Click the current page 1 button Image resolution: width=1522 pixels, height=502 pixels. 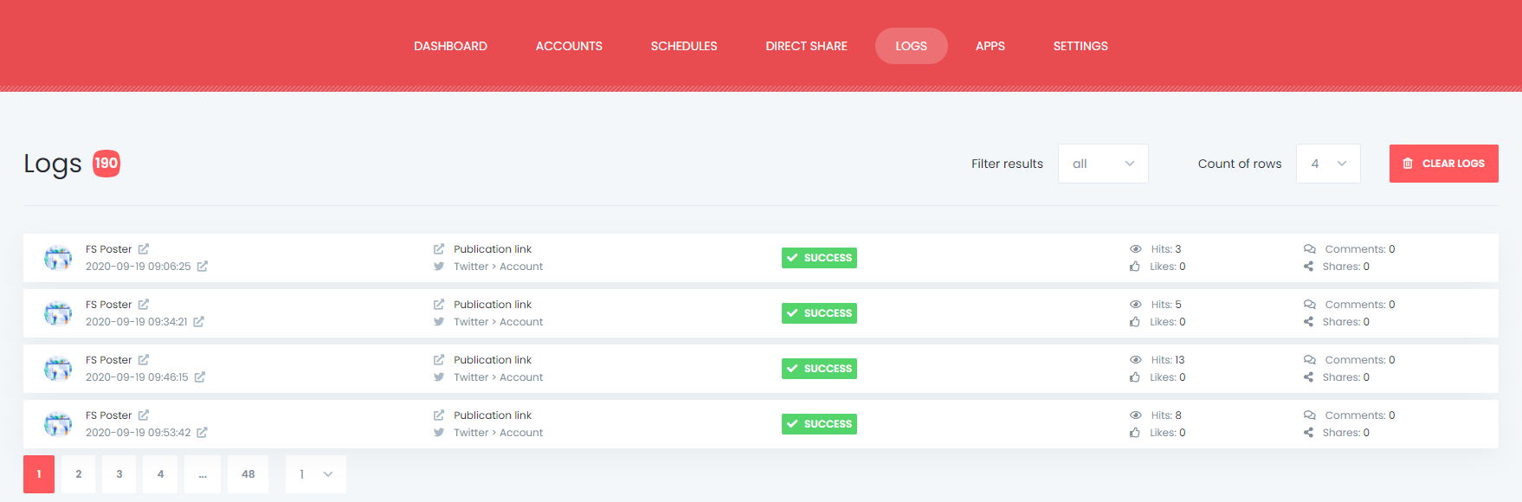point(39,474)
